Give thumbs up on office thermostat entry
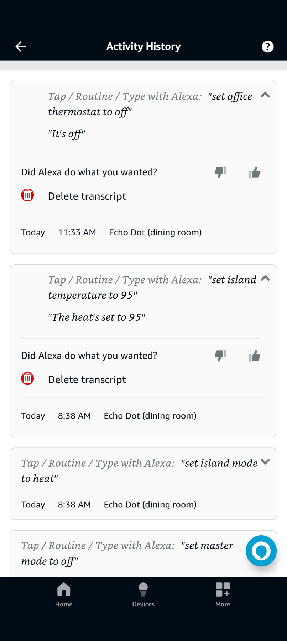Screen dimensions: 287x641 click(254, 173)
